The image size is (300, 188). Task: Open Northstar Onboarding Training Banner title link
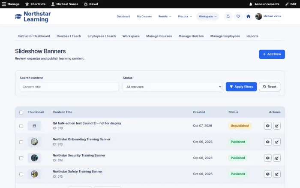81,139
